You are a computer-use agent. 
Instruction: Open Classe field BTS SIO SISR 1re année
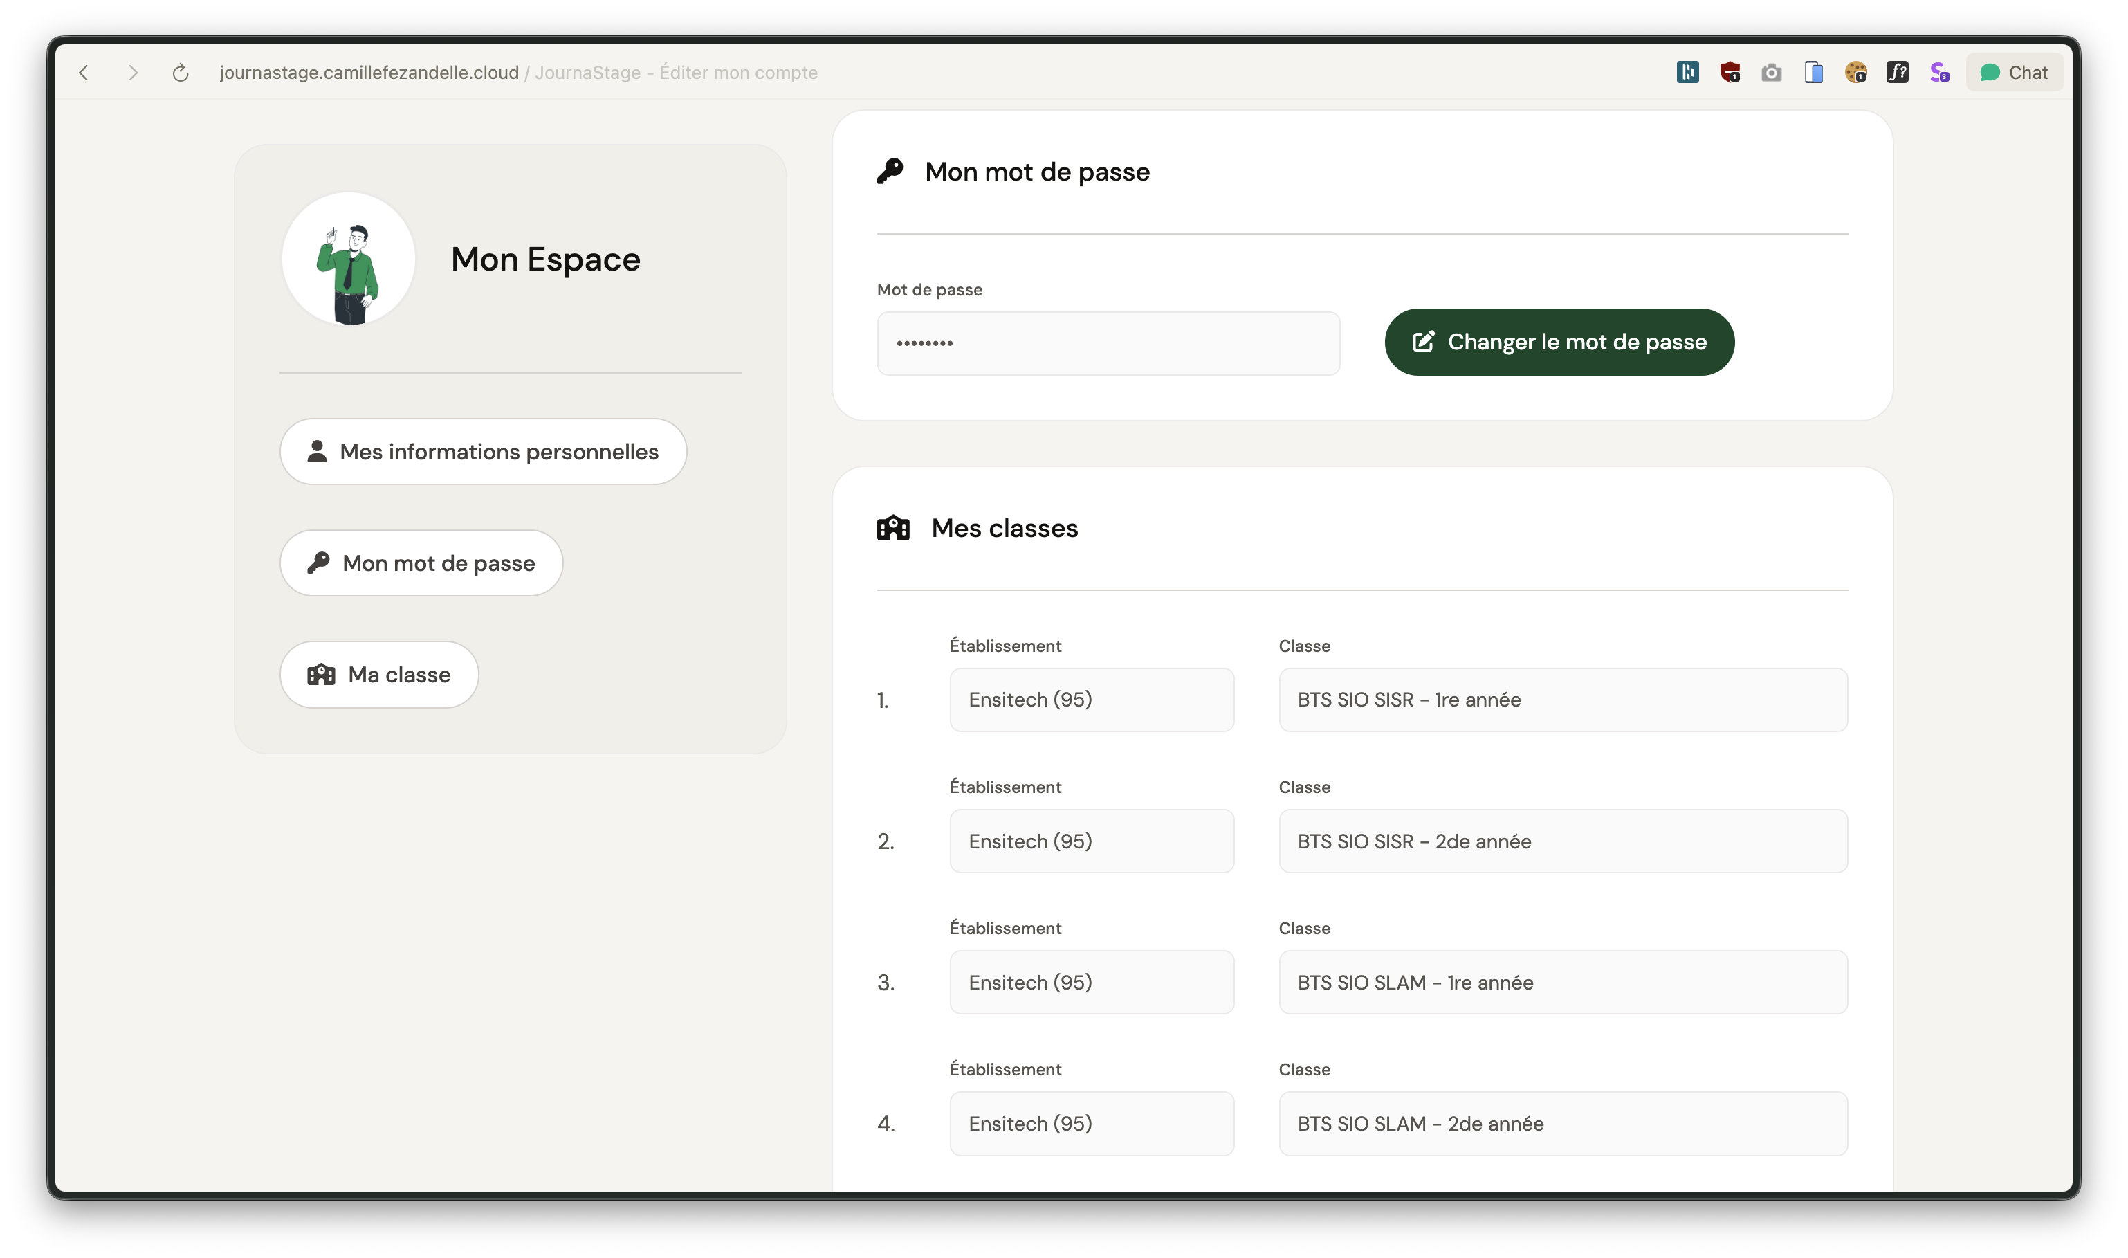(1562, 700)
